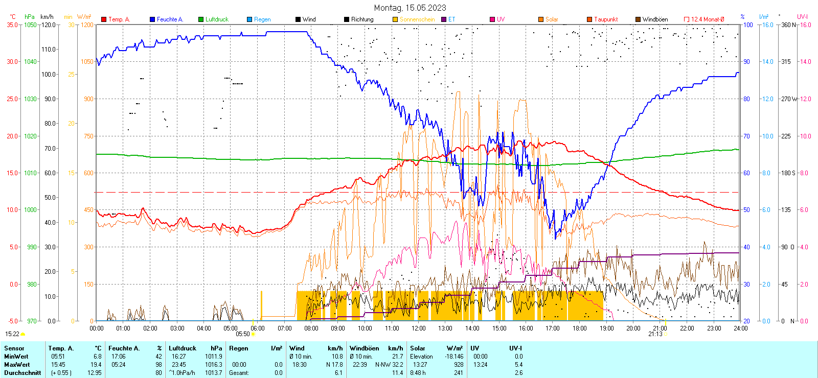The height and width of the screenshot is (378, 818).
Task: Click the Richtung legend label
Action: 362,19
